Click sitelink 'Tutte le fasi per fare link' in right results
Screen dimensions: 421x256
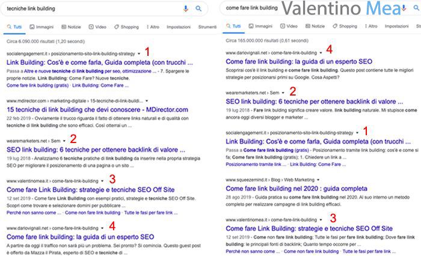click(x=369, y=251)
